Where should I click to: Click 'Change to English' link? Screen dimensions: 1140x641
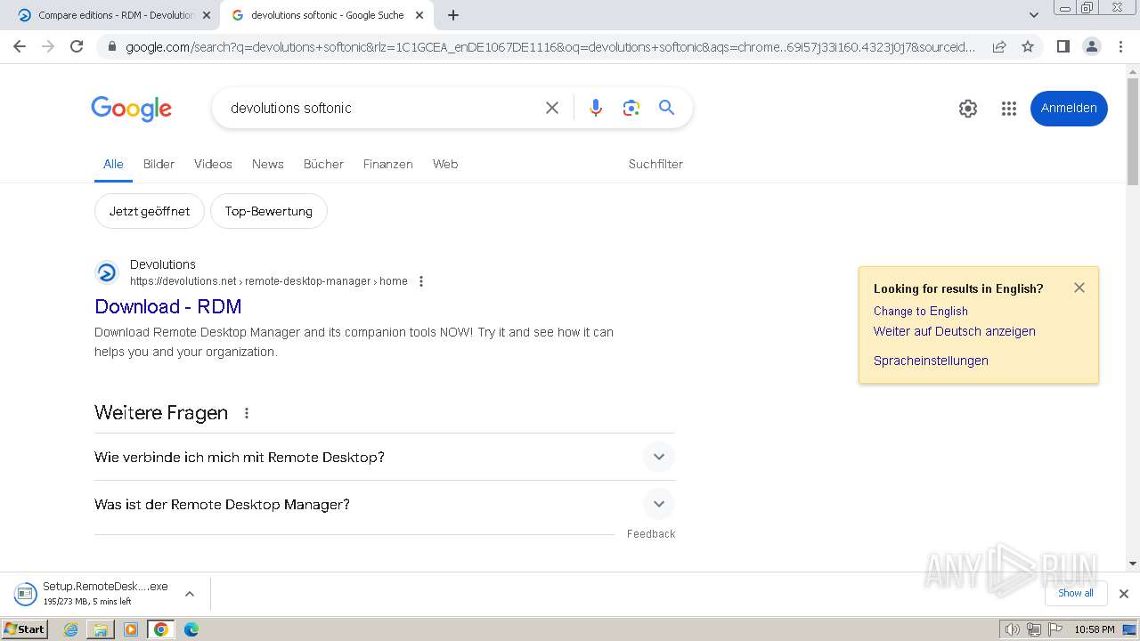(920, 311)
